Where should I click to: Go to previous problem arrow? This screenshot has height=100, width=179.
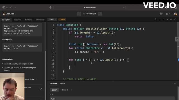(x=79, y=14)
